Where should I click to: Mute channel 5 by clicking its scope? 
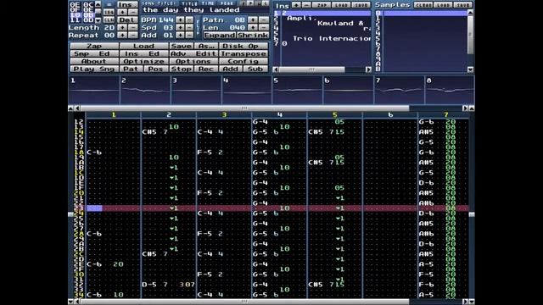tap(298, 91)
